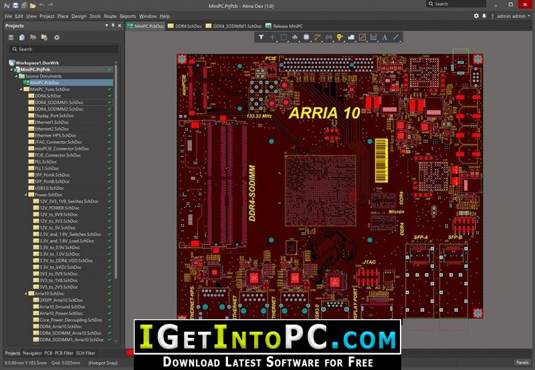Select USB3.0.SchDoc in project tree
Image resolution: width=535 pixels, height=370 pixels.
(49, 188)
